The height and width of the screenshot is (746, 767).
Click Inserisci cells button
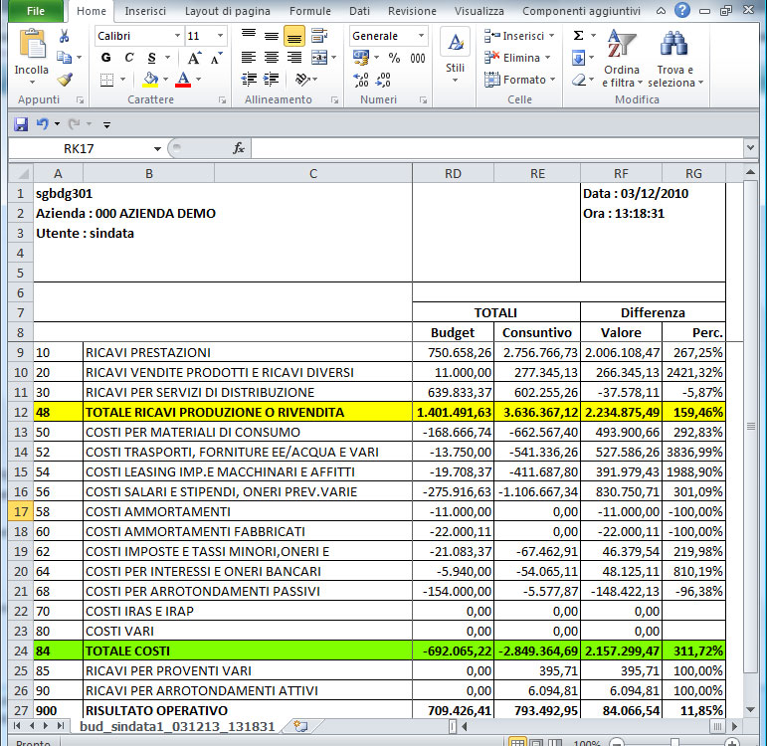[x=519, y=36]
